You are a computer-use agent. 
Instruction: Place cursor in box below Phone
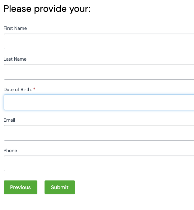(x=99, y=163)
